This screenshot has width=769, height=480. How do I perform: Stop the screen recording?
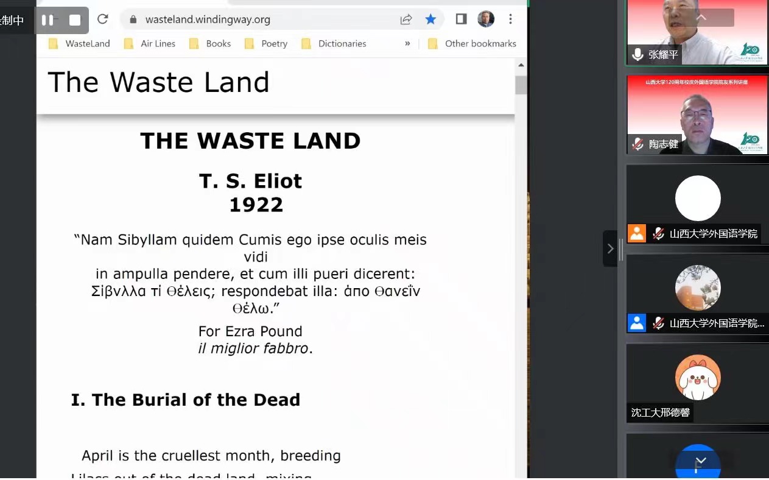[75, 20]
